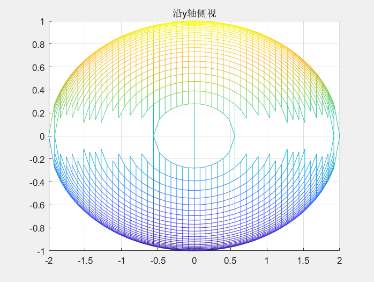Image resolution: width=374 pixels, height=282 pixels.
Task: Click y-axis tick label 0.2
Action: point(39,113)
